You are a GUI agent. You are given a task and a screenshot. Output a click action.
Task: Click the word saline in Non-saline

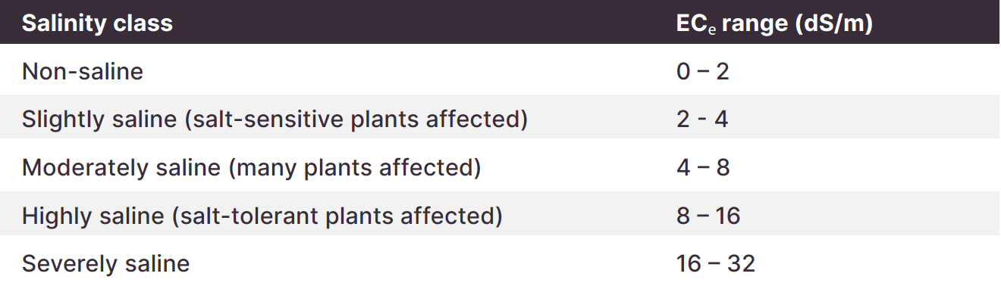(x=110, y=71)
